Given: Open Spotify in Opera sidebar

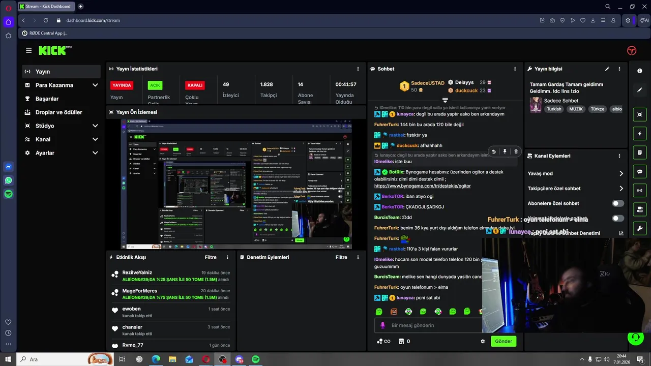Looking at the screenshot, I should pyautogui.click(x=8, y=194).
